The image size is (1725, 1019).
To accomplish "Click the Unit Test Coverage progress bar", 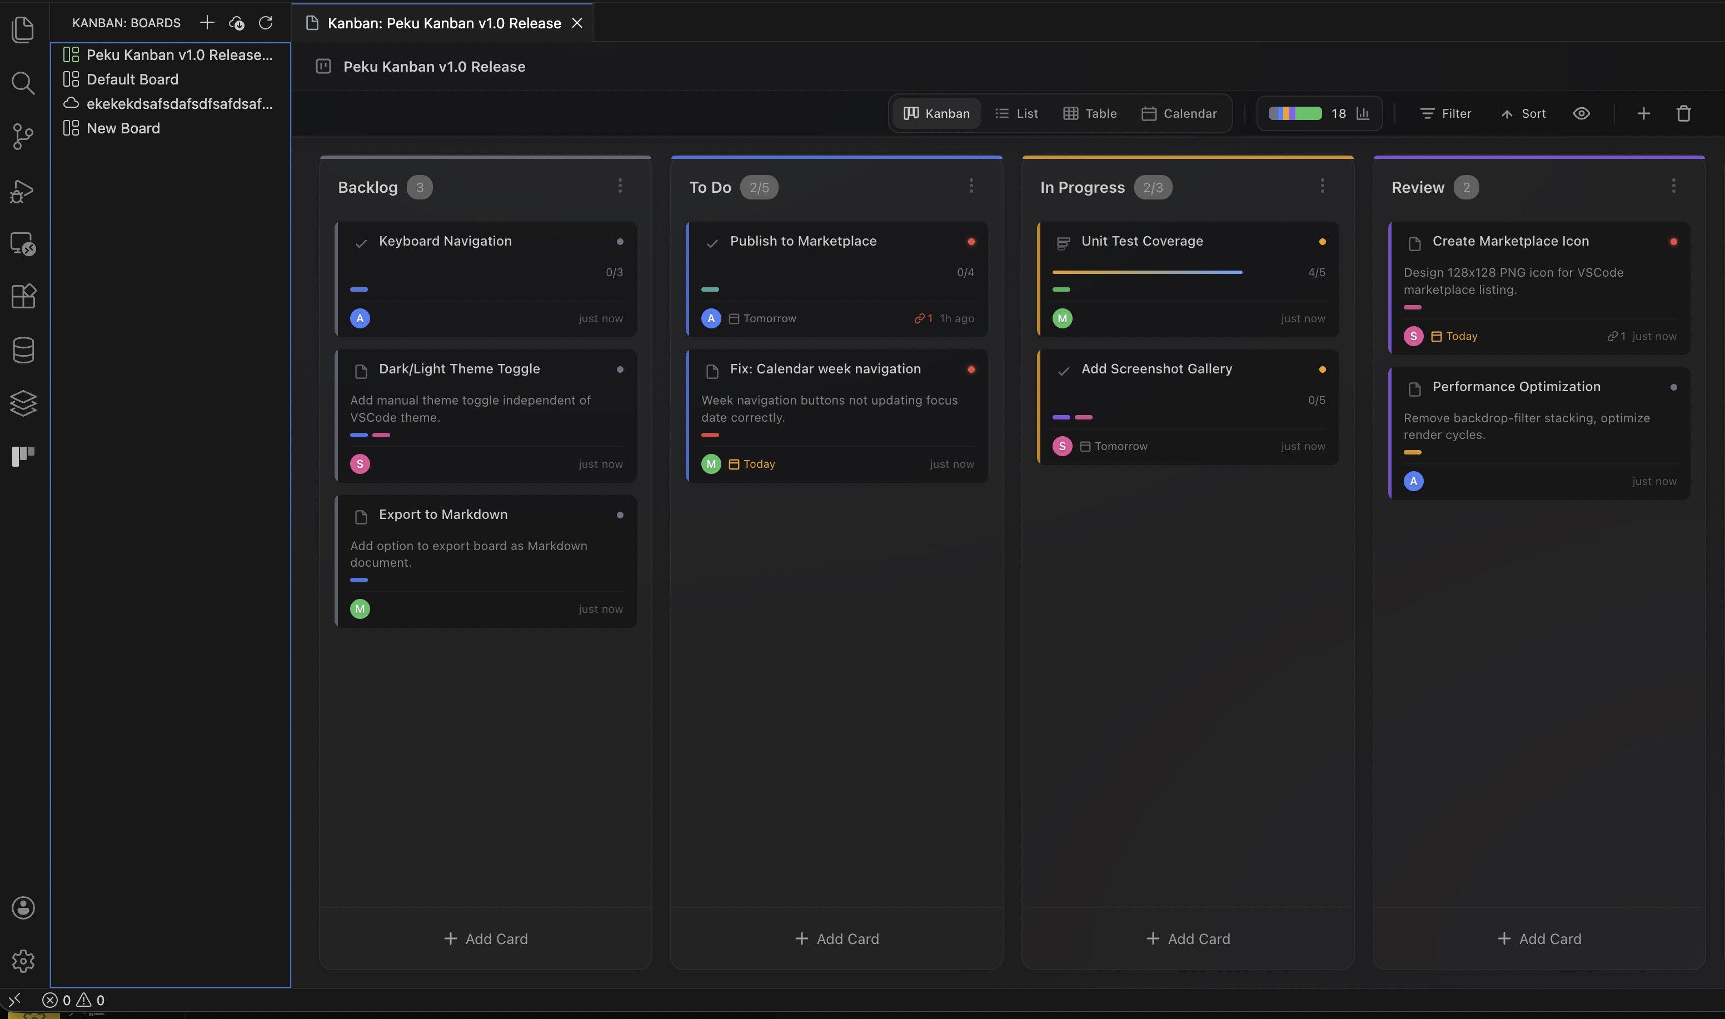I will [x=1148, y=272].
